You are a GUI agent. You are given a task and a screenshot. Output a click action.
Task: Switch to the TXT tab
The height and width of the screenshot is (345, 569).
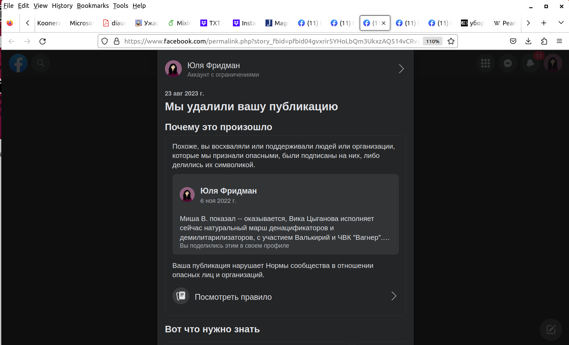pyautogui.click(x=212, y=23)
